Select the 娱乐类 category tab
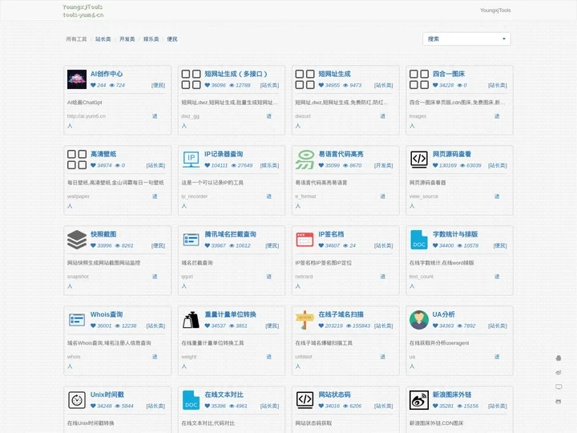 [151, 39]
